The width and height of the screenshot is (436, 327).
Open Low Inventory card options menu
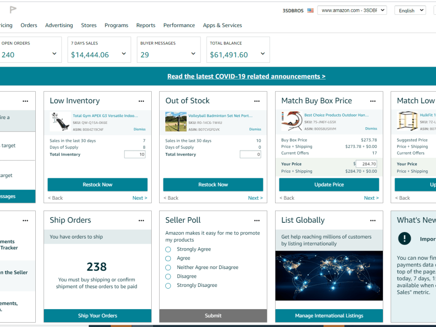(141, 101)
